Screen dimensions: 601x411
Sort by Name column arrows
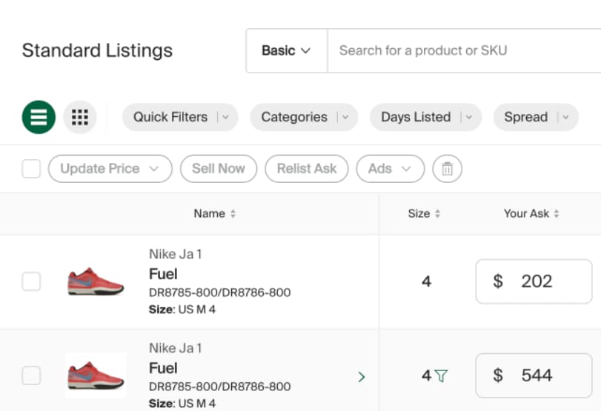pos(233,214)
